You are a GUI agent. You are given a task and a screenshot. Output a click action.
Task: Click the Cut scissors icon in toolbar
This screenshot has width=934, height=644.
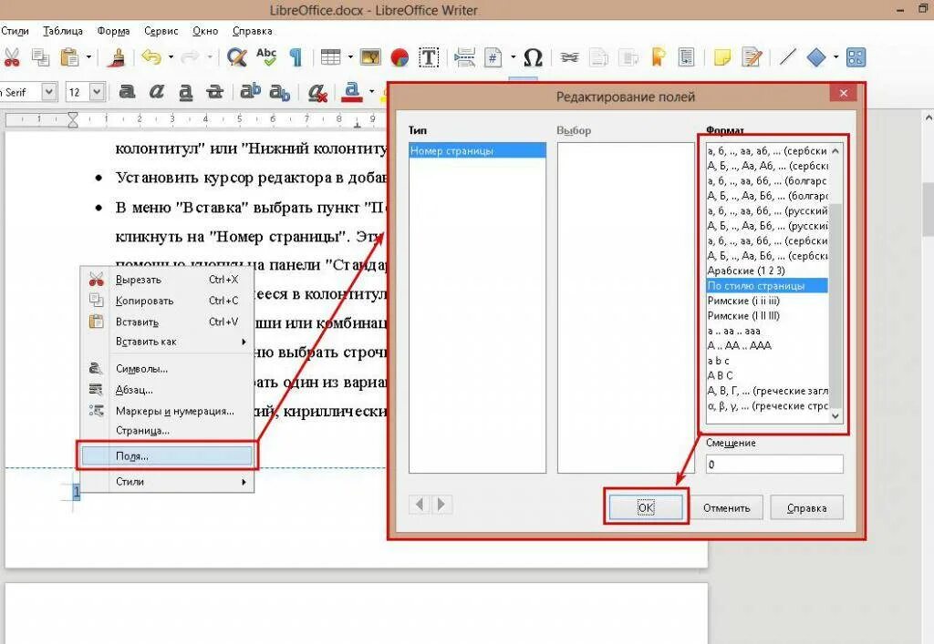coord(11,57)
